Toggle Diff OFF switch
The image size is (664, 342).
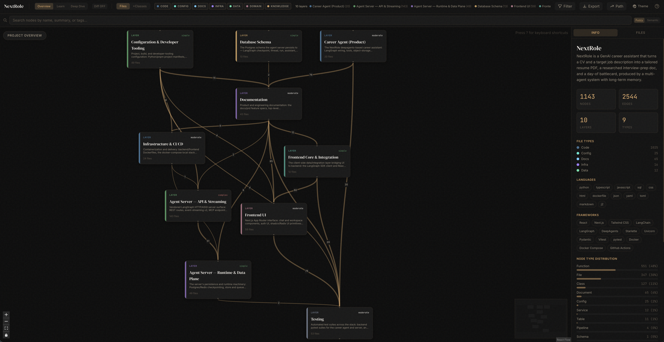[100, 6]
